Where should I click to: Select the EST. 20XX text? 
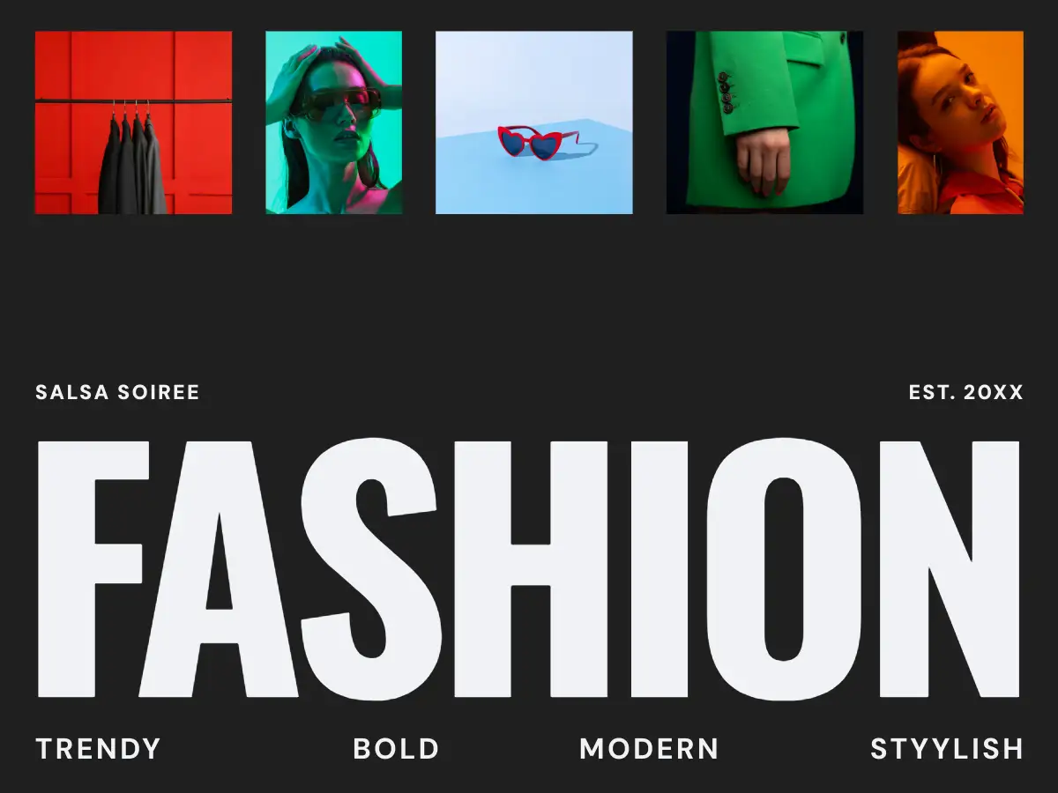(x=966, y=392)
